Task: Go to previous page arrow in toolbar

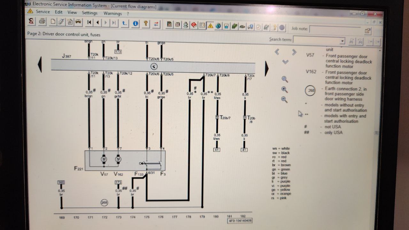Action: (x=97, y=22)
